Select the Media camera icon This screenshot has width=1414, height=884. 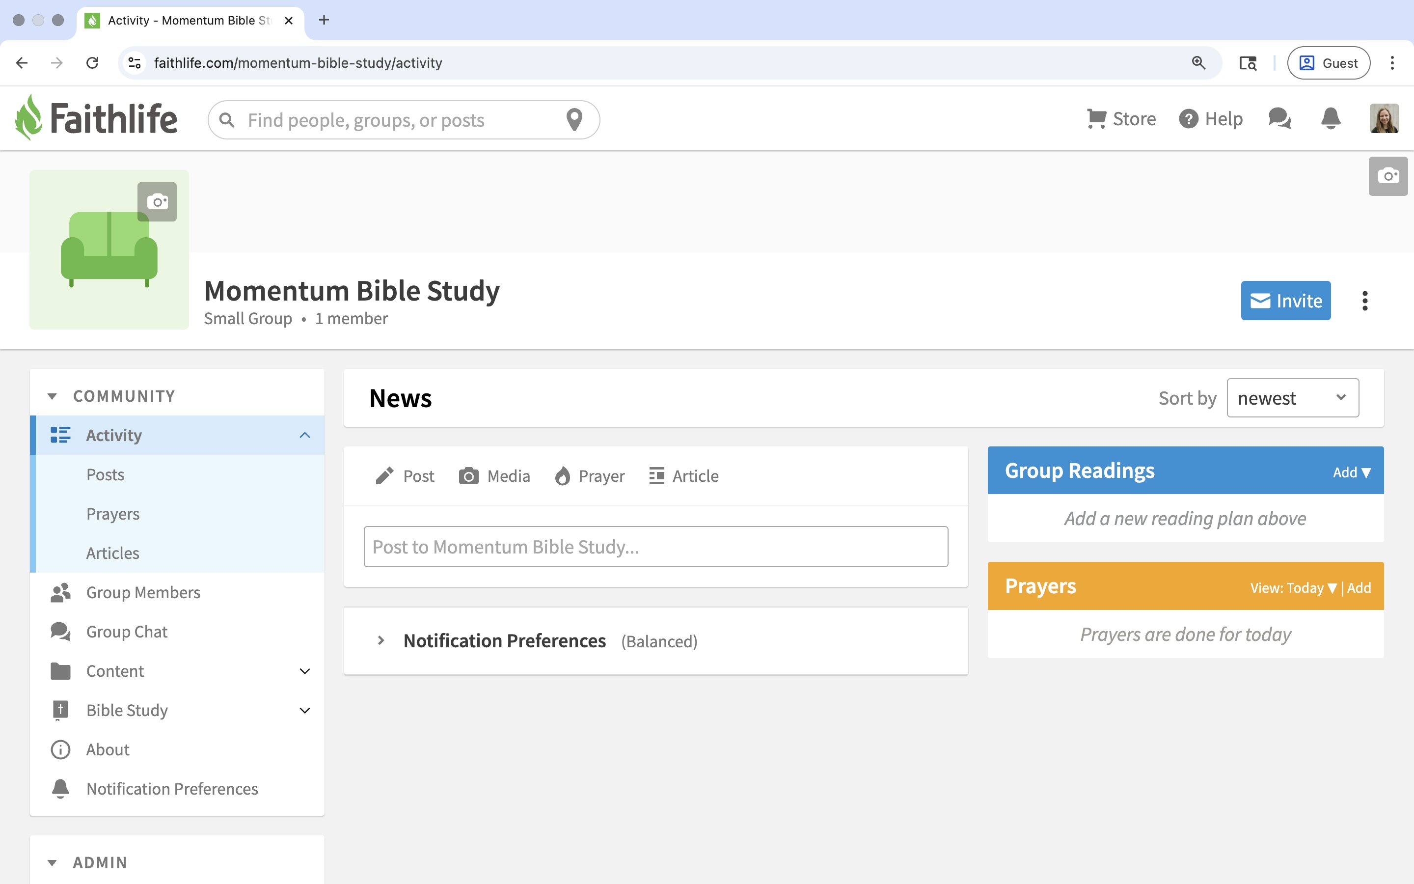[468, 476]
